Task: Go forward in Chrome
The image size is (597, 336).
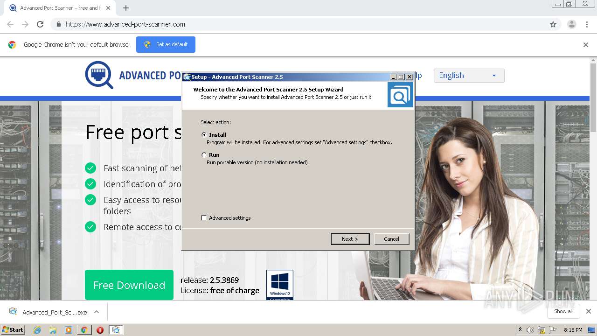Action: click(x=25, y=24)
